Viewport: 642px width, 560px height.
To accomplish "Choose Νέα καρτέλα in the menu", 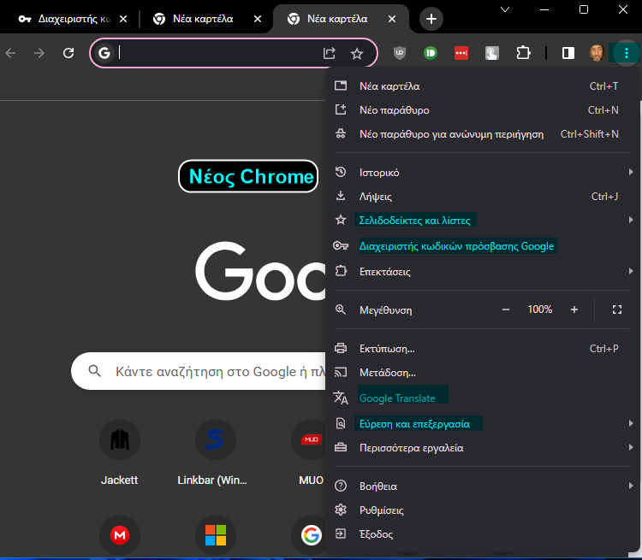I will pyautogui.click(x=483, y=86).
